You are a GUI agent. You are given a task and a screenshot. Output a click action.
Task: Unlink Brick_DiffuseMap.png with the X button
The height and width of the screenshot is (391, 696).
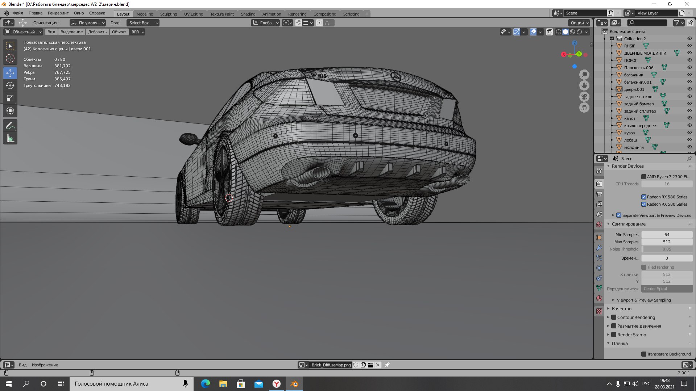pos(378,365)
